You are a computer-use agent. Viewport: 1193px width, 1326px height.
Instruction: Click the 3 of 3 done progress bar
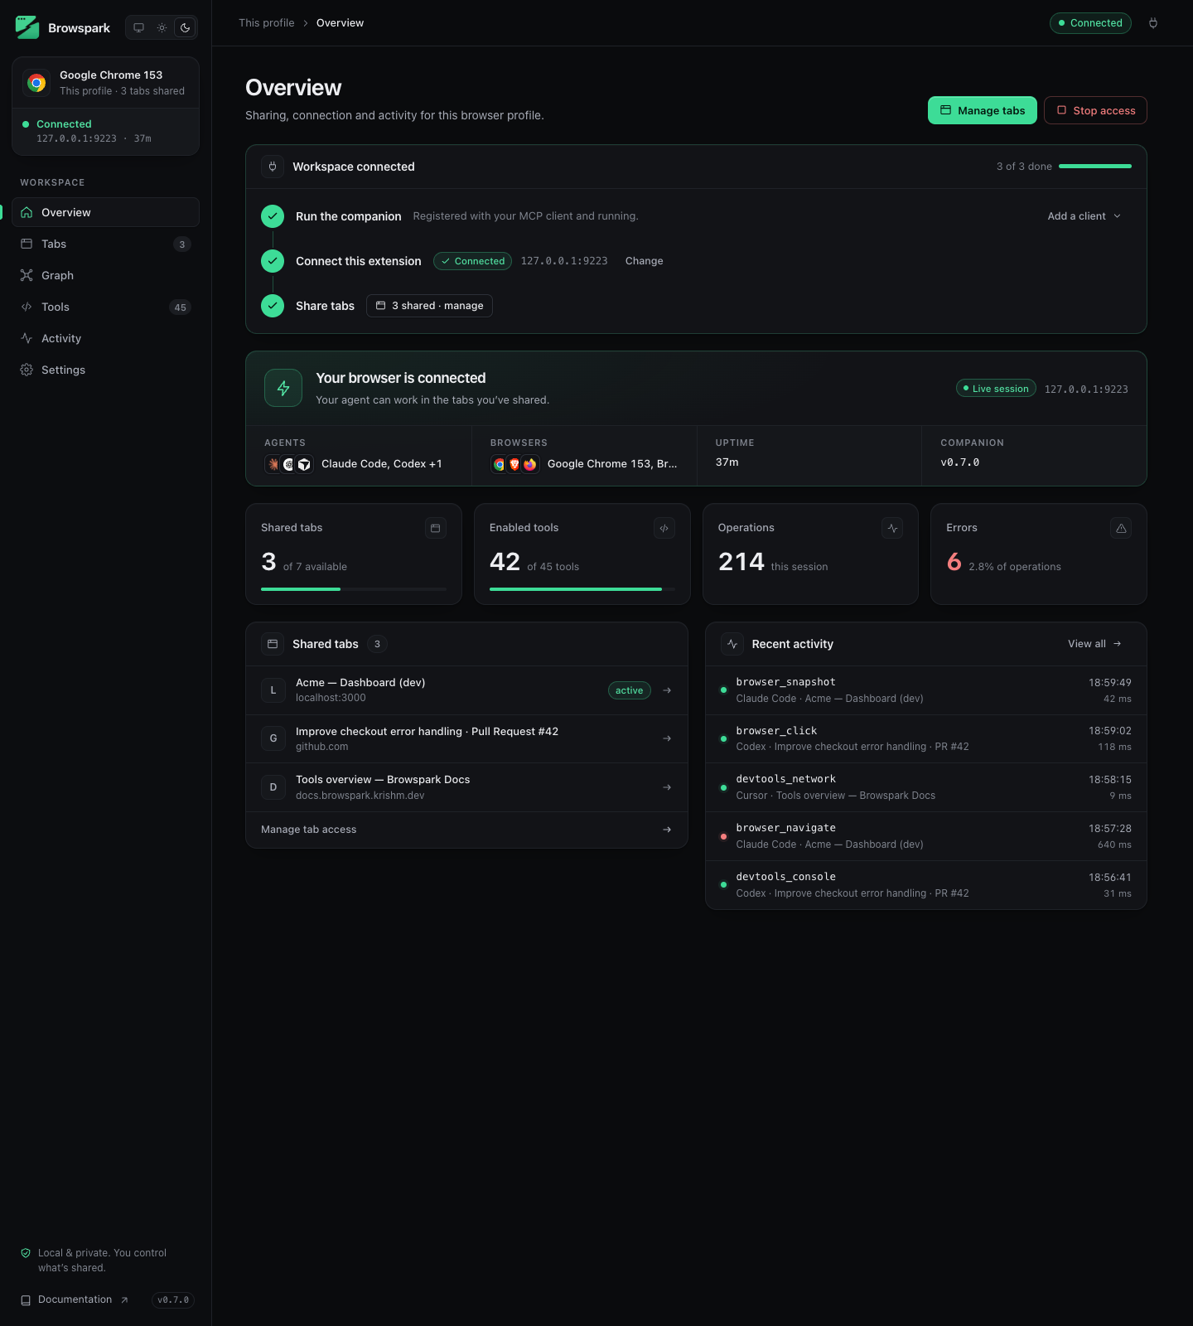(1095, 167)
